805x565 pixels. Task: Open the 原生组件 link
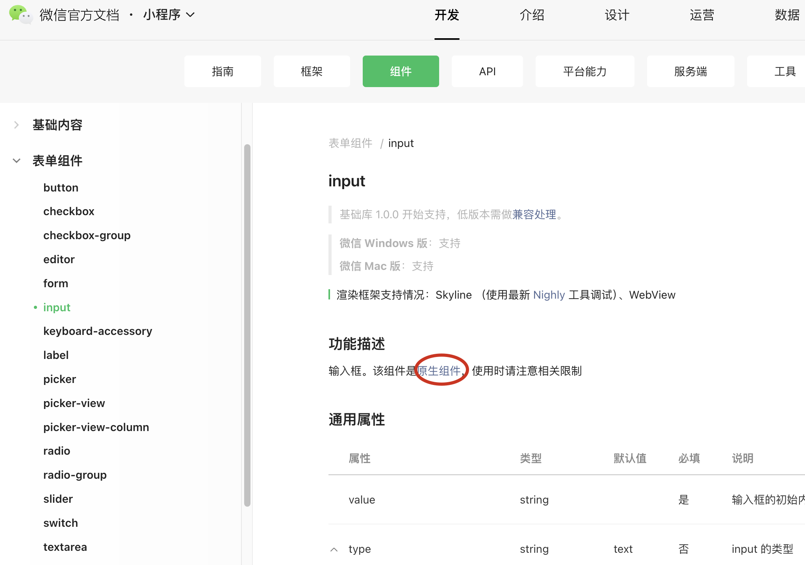pos(439,371)
